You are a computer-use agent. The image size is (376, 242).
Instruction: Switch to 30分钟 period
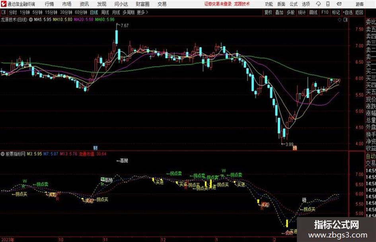point(66,12)
